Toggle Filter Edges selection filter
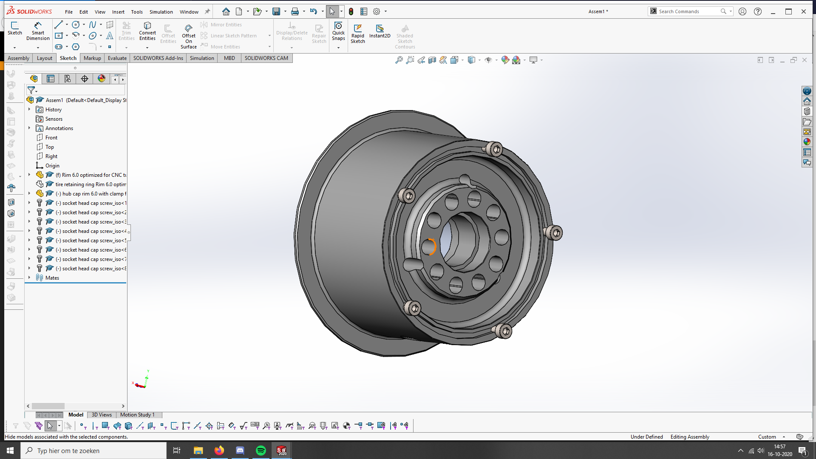Image resolution: width=816 pixels, height=459 pixels. pyautogui.click(x=94, y=426)
